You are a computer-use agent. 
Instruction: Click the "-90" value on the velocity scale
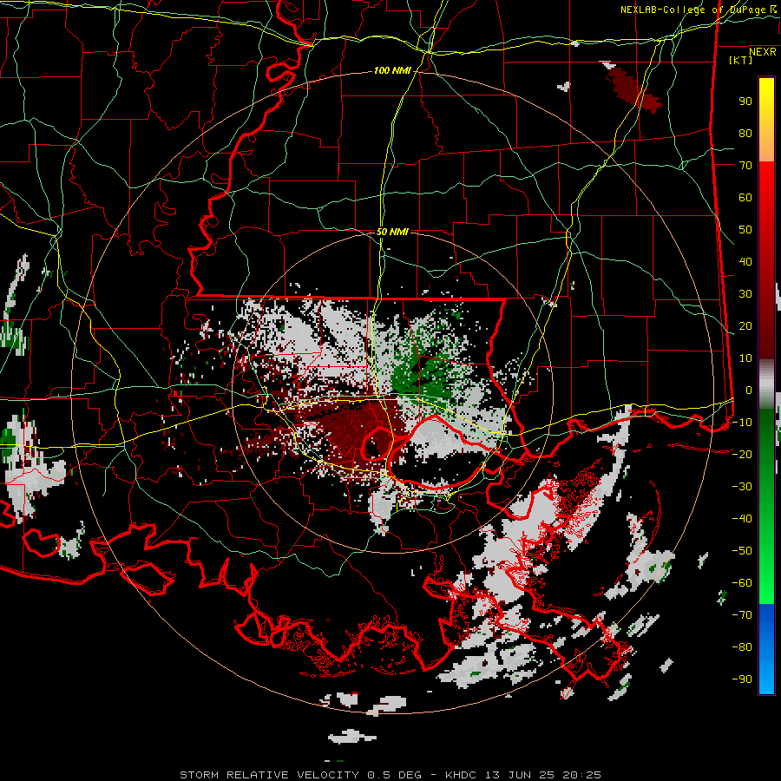click(x=742, y=679)
